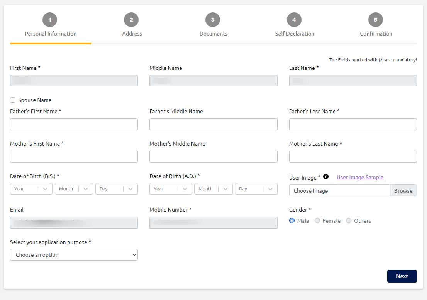Viewport: 427px width, 300px height.
Task: Select the Male gender radio button
Action: [x=292, y=220]
